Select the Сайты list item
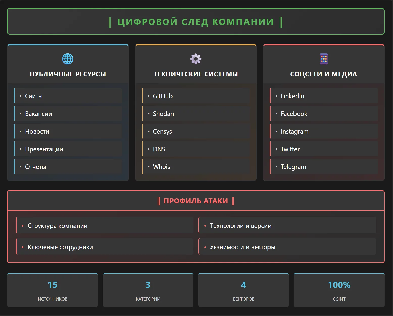The height and width of the screenshot is (316, 393). pos(68,96)
